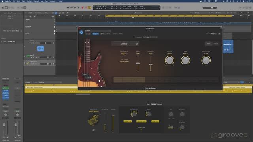Start playback with the Play button

pos(79,7)
